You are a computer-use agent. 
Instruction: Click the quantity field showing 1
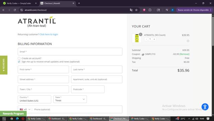pyautogui.click(x=150, y=39)
